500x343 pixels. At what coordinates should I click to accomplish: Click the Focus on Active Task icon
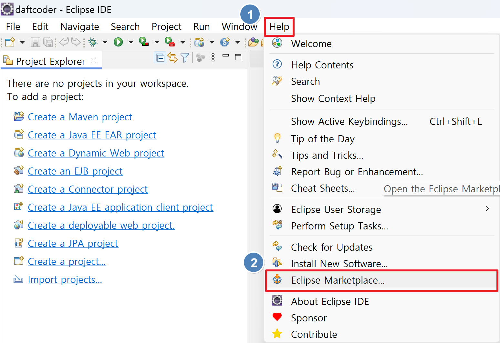(x=201, y=58)
